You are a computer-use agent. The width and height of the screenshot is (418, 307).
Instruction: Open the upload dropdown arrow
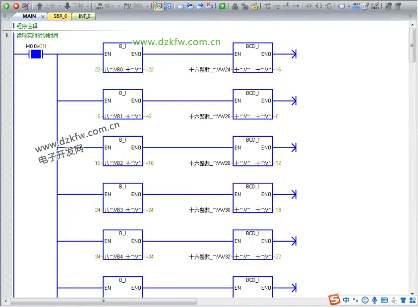tap(60, 6)
